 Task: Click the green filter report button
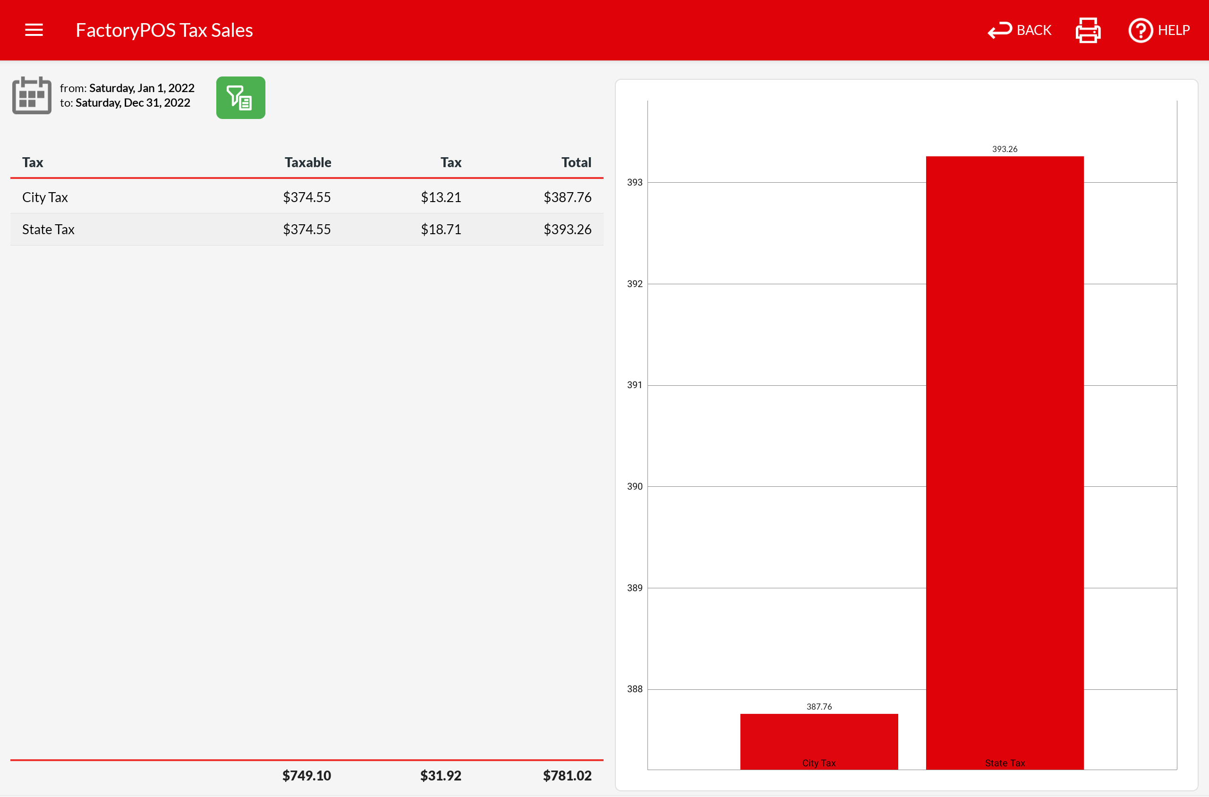tap(240, 98)
